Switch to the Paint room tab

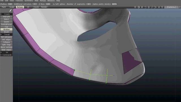coord(4,7)
